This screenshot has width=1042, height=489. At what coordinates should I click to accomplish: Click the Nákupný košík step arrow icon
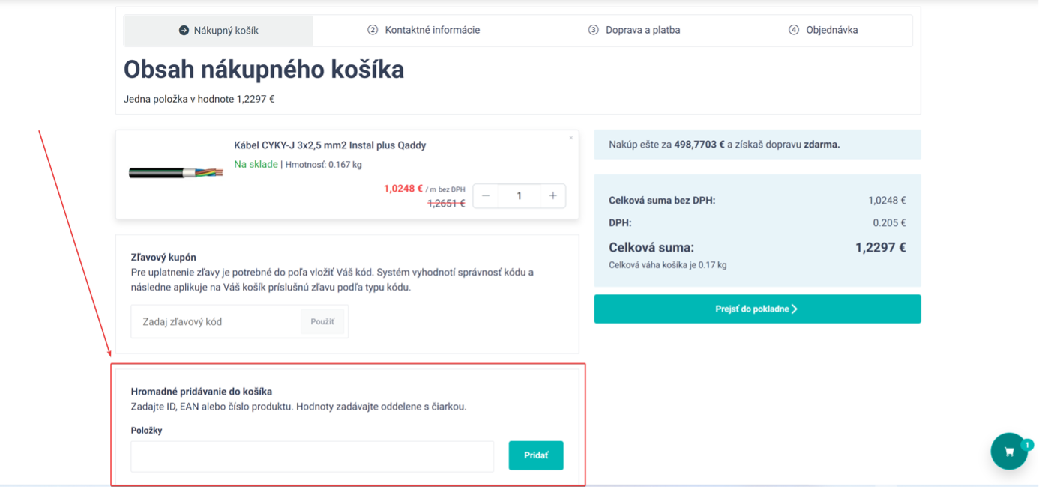184,31
